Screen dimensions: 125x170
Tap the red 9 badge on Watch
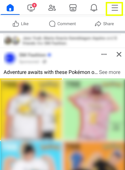click(34, 5)
